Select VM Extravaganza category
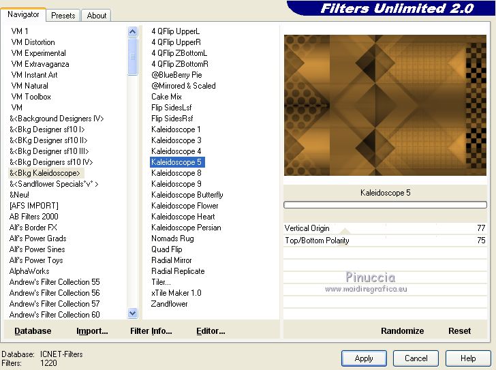 click(x=40, y=64)
